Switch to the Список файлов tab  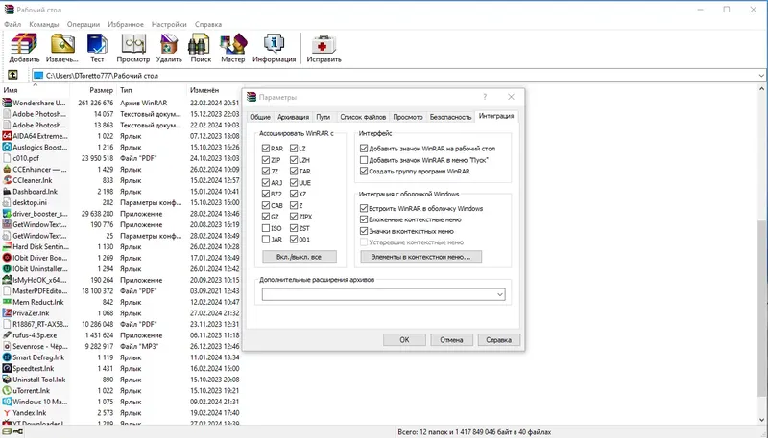coord(363,117)
